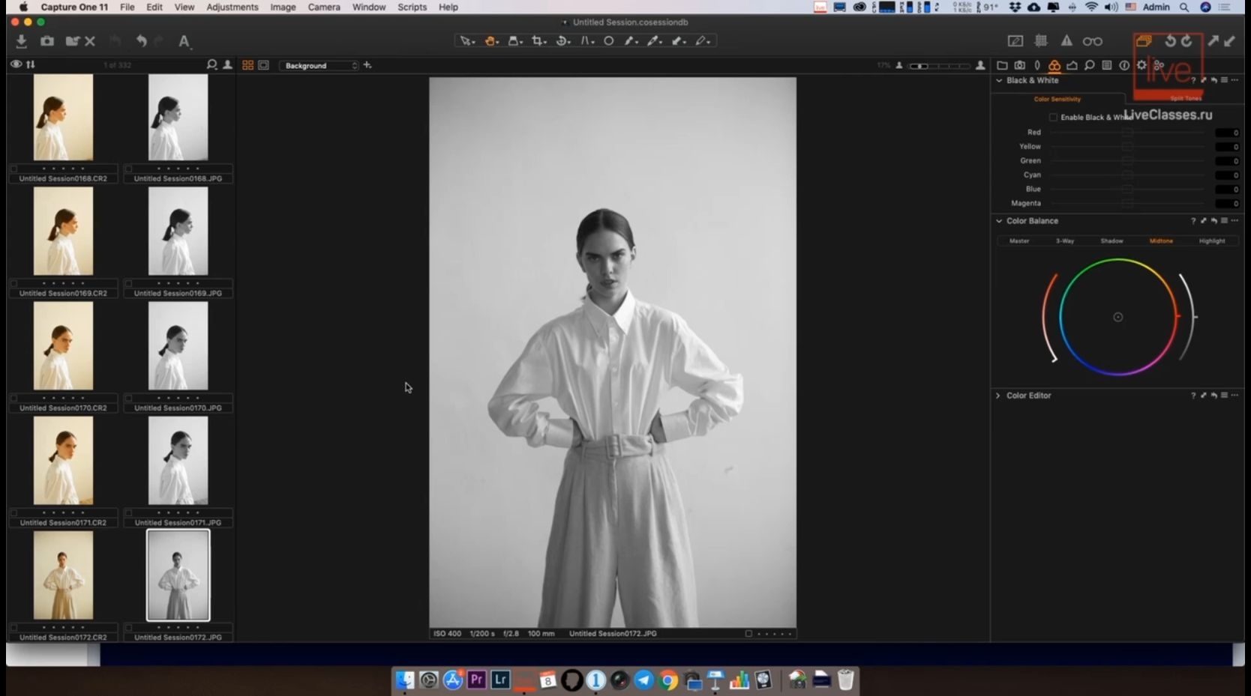Select the Pan hand cursor tool
This screenshot has height=696, width=1251.
point(491,41)
